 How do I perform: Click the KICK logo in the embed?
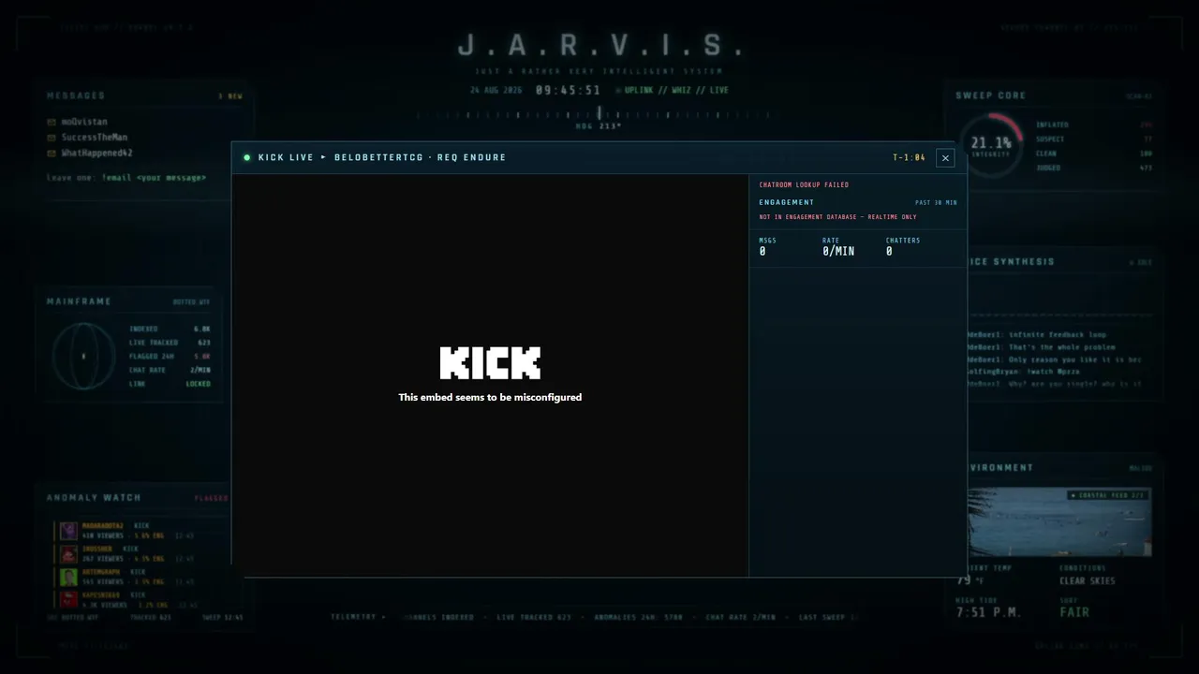click(490, 363)
